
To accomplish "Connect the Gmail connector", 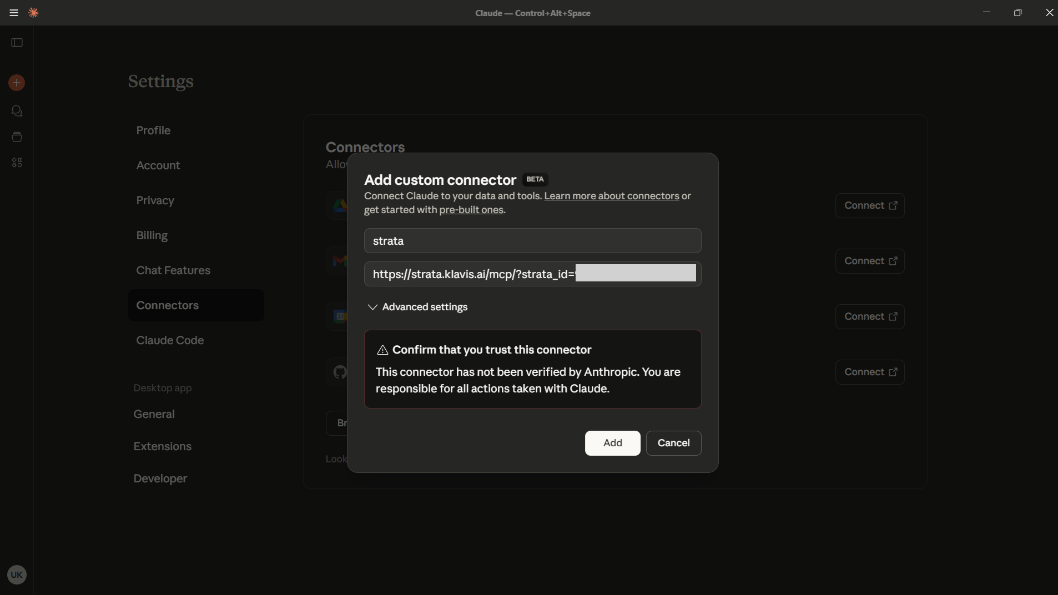I will (870, 261).
